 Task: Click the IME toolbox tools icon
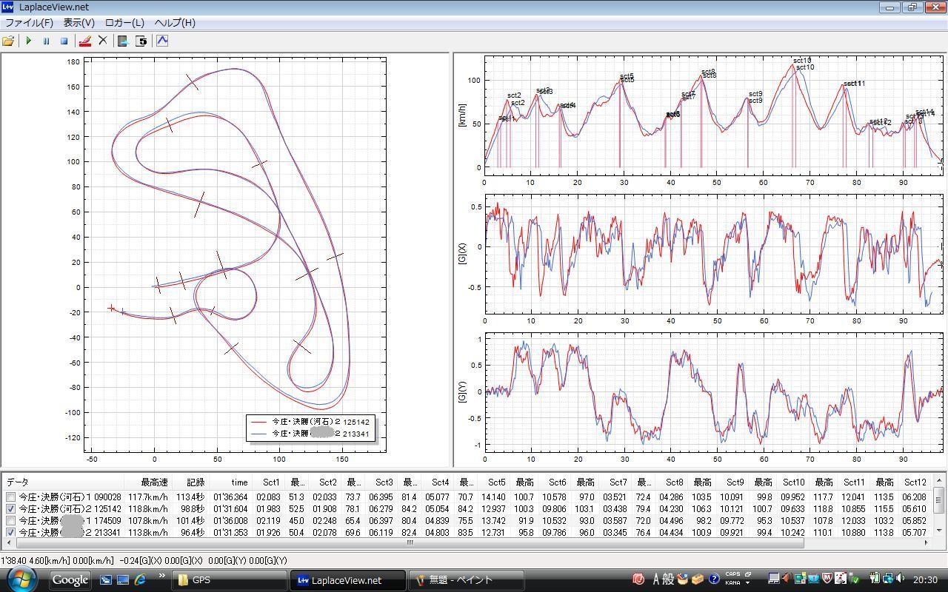(x=697, y=579)
